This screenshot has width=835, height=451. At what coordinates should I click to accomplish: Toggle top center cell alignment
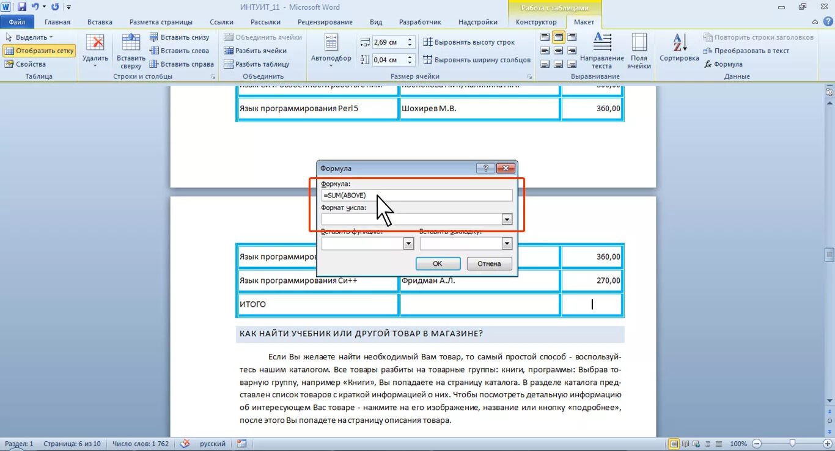558,37
